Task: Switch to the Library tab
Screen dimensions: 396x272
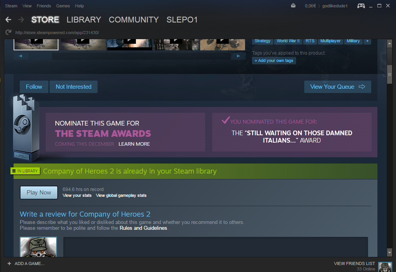Action: (84, 20)
